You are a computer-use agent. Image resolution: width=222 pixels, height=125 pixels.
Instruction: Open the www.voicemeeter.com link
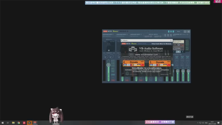tap(147, 54)
